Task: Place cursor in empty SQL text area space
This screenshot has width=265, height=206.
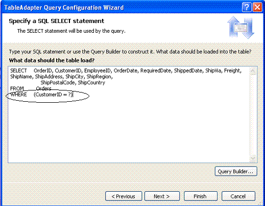Action: coord(128,129)
